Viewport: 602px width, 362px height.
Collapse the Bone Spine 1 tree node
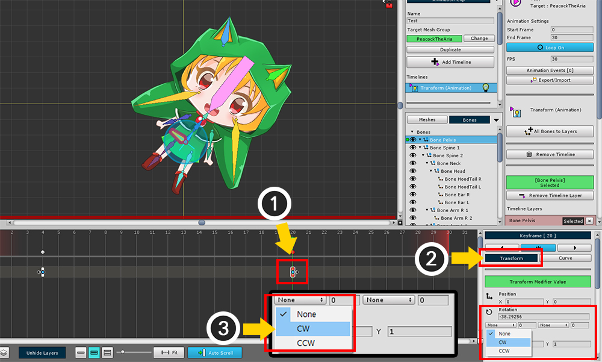point(420,148)
